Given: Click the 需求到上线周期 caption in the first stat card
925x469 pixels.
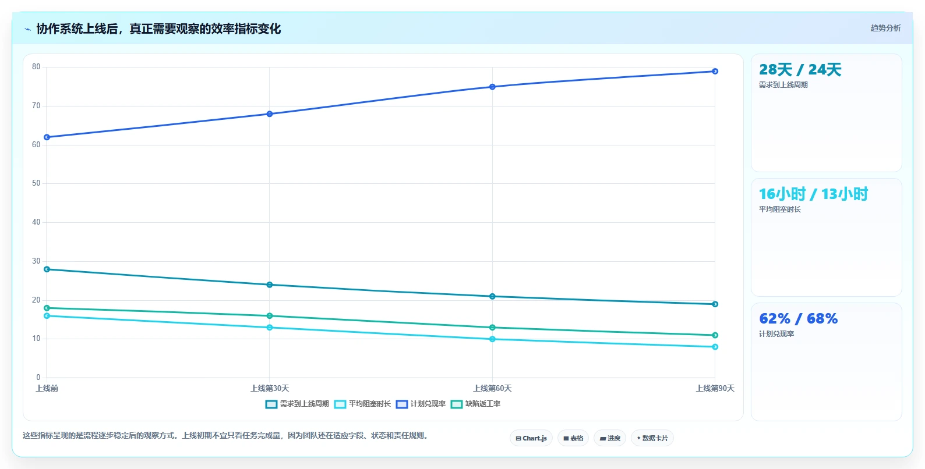Looking at the screenshot, I should [783, 85].
